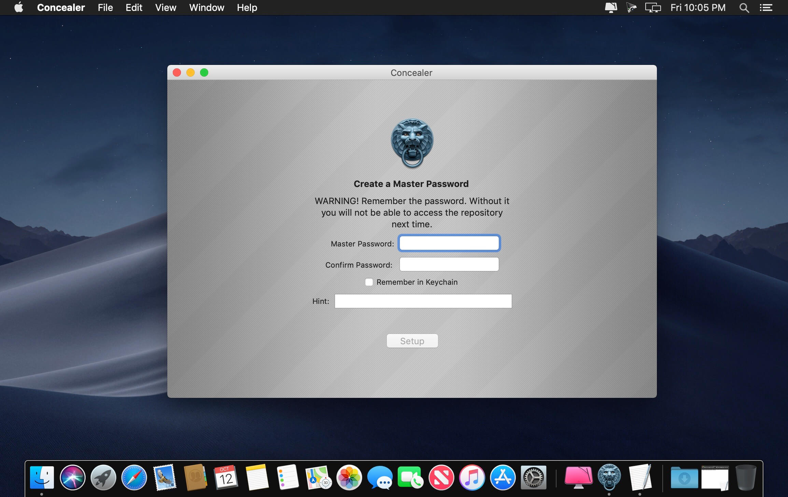Viewport: 788px width, 497px height.
Task: Open the App Store Dock icon
Action: 503,477
